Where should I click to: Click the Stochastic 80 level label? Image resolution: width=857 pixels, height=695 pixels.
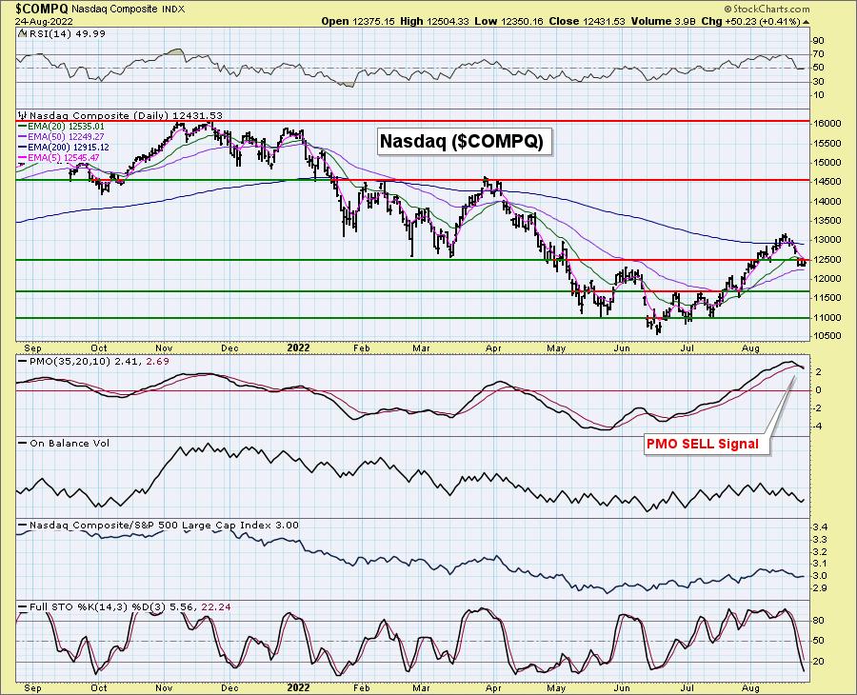tap(818, 621)
